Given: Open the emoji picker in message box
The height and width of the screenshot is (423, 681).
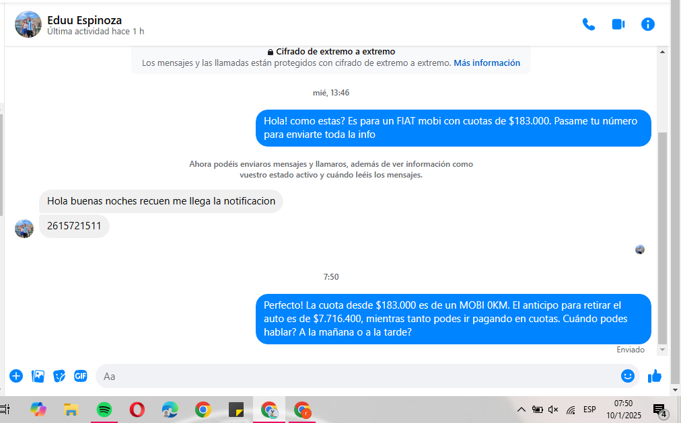Looking at the screenshot, I should (x=628, y=376).
